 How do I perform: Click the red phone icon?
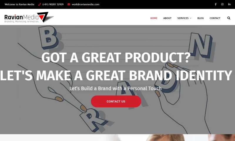click(39, 4)
